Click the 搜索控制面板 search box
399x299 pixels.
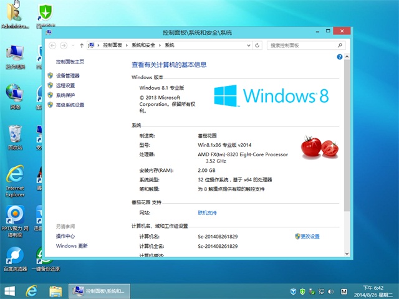click(x=299, y=45)
